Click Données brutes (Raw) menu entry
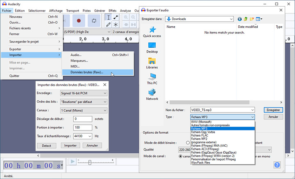The image size is (295, 179). [87, 73]
